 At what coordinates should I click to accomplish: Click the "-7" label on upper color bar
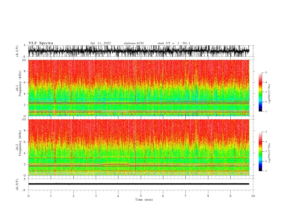(x=266, y=111)
